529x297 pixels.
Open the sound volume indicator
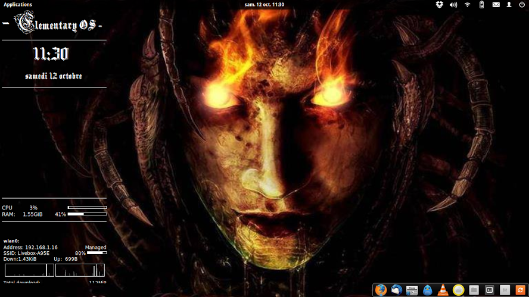point(453,5)
